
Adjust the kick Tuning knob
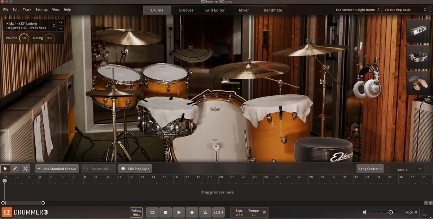tap(49, 38)
